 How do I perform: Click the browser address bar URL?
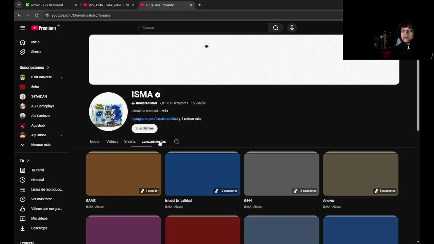pos(81,15)
